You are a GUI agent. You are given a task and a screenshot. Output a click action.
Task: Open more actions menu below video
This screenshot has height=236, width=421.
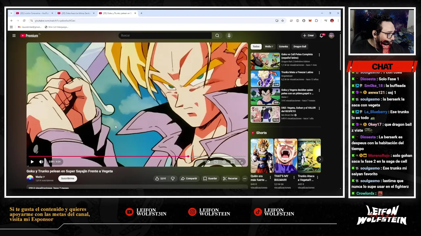pyautogui.click(x=245, y=179)
